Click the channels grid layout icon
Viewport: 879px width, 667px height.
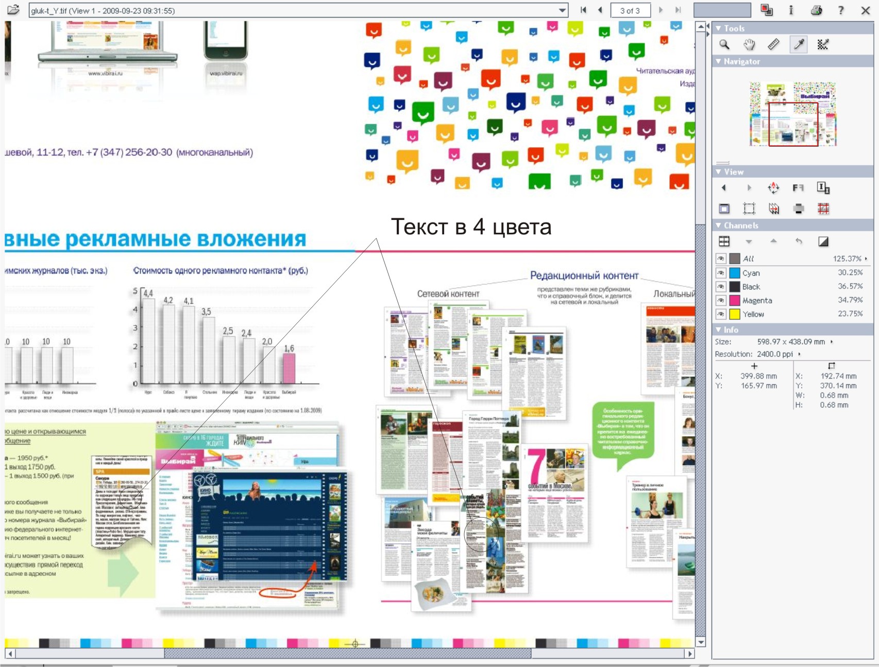724,241
